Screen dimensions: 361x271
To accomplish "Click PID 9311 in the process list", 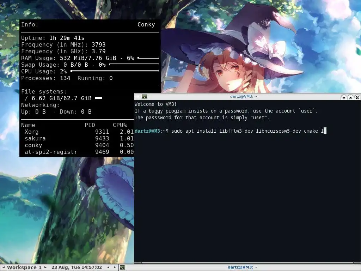I will point(102,132).
